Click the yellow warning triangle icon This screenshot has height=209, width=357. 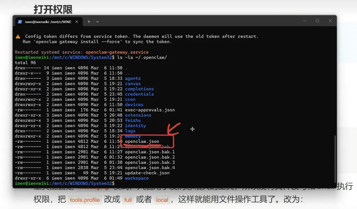pos(18,36)
